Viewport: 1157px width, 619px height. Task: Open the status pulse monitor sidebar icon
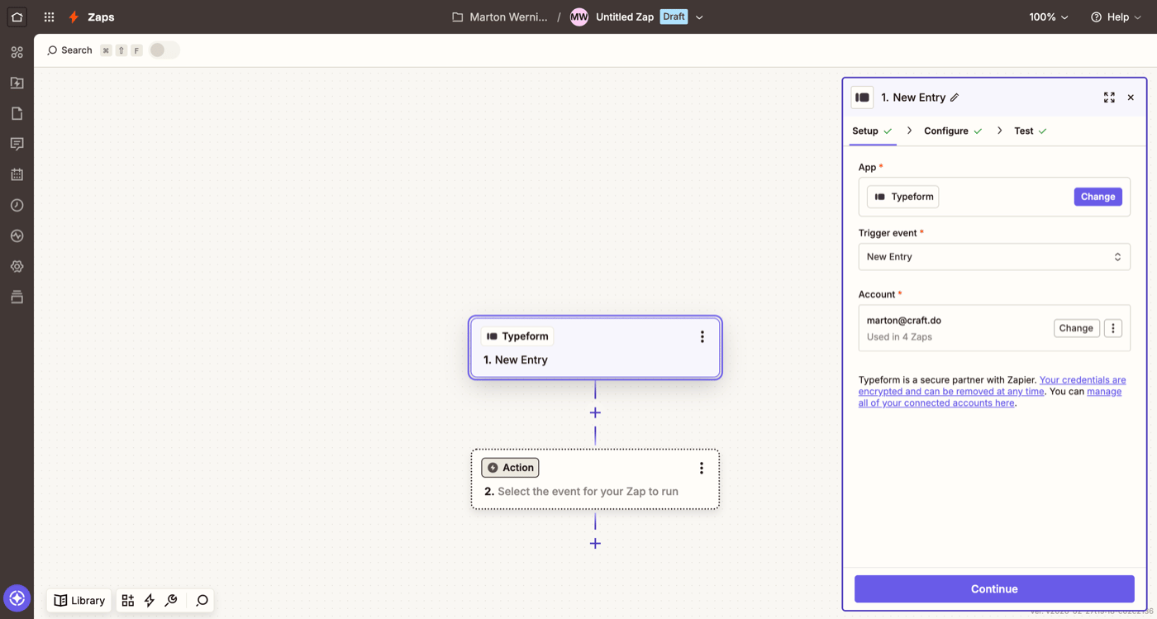click(x=17, y=236)
